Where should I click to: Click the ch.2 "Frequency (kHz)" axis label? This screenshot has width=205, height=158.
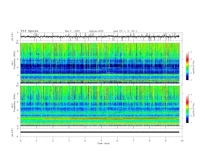(14, 103)
